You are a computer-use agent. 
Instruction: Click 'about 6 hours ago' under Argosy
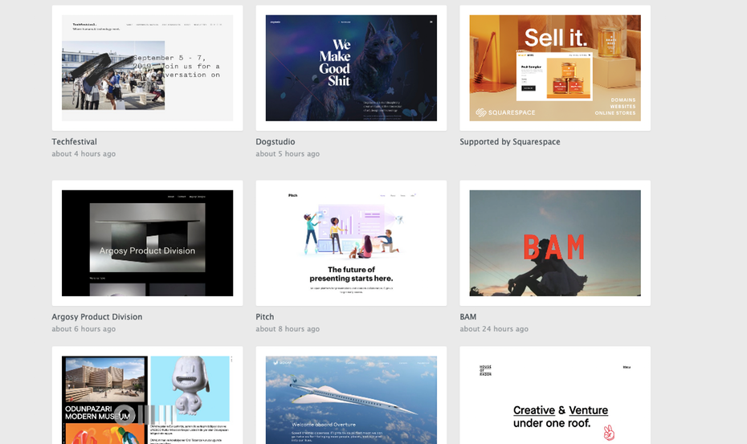84,328
